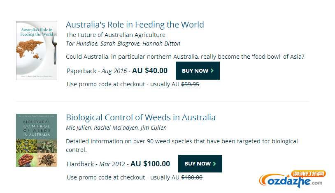
Task: Click authors Tor Hundloe, Sarah Blagrove, Hannah Ditton
Action: (x=123, y=44)
